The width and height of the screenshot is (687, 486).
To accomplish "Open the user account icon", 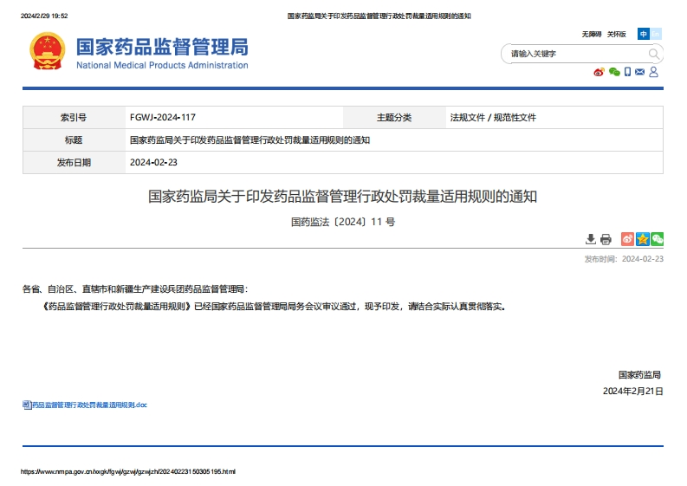I will (x=653, y=72).
